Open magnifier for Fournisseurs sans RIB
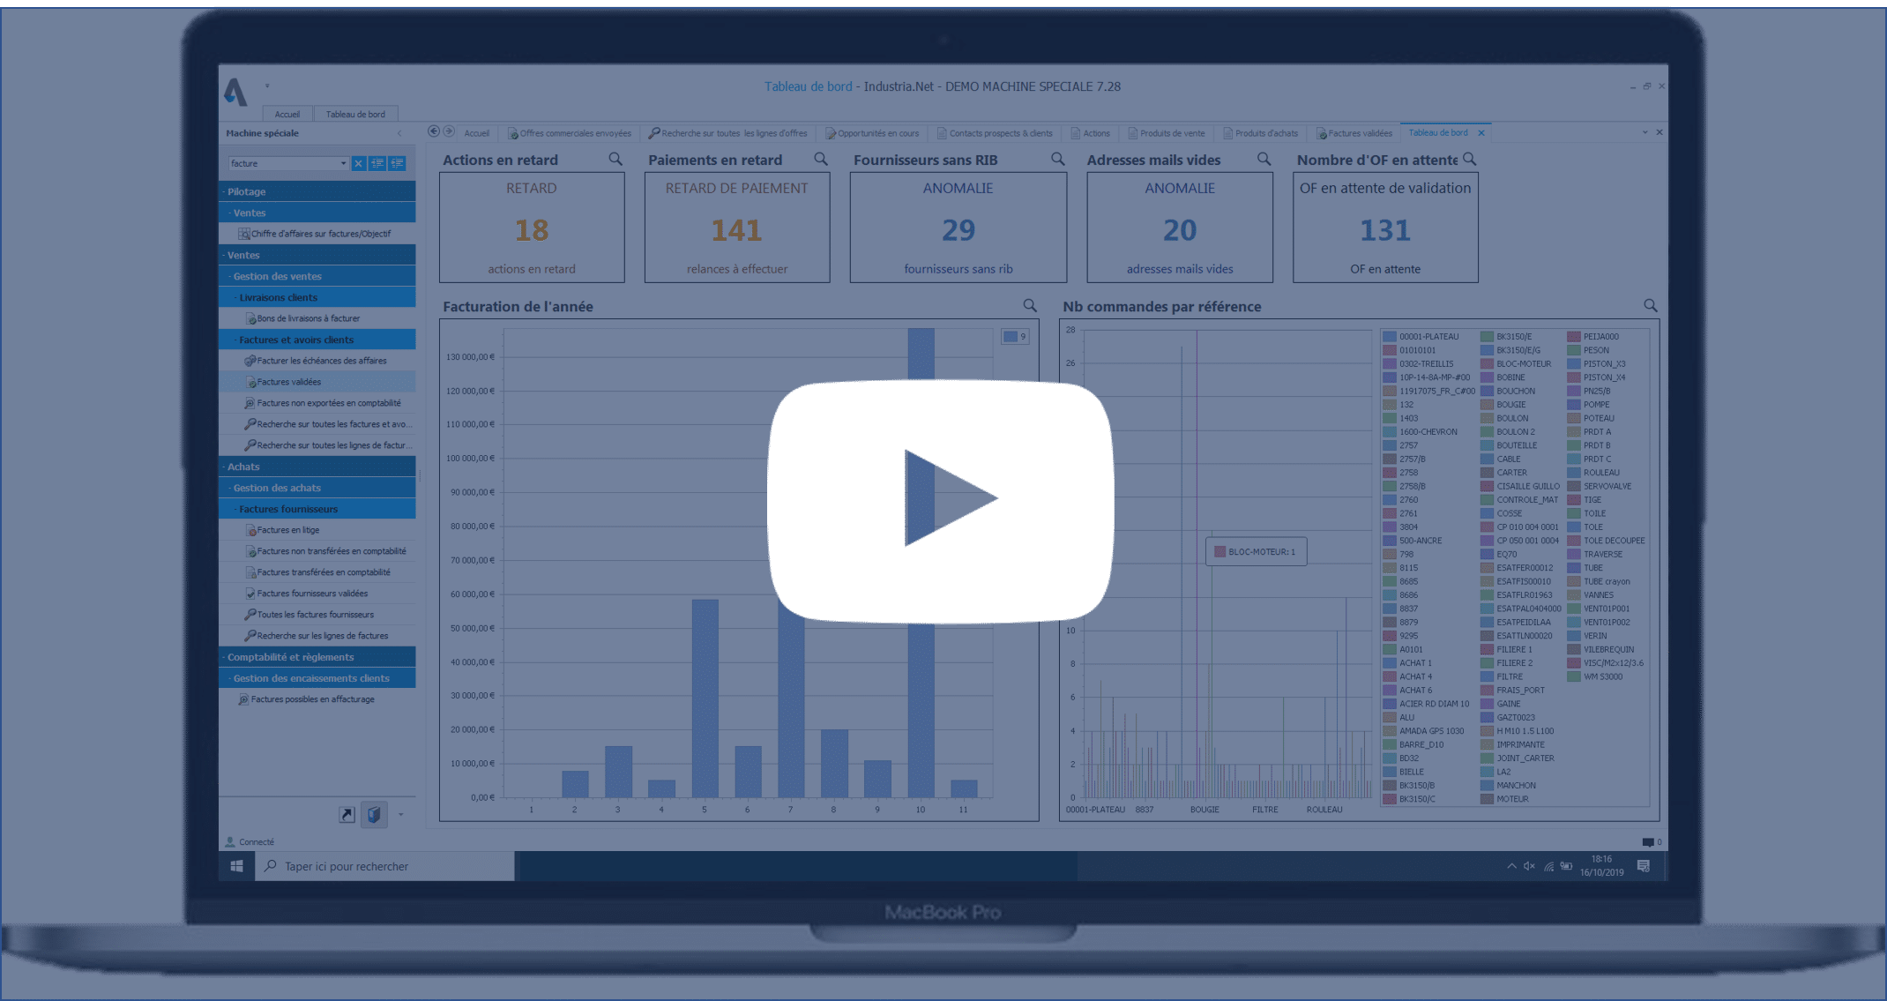The width and height of the screenshot is (1887, 1001). [x=1058, y=159]
